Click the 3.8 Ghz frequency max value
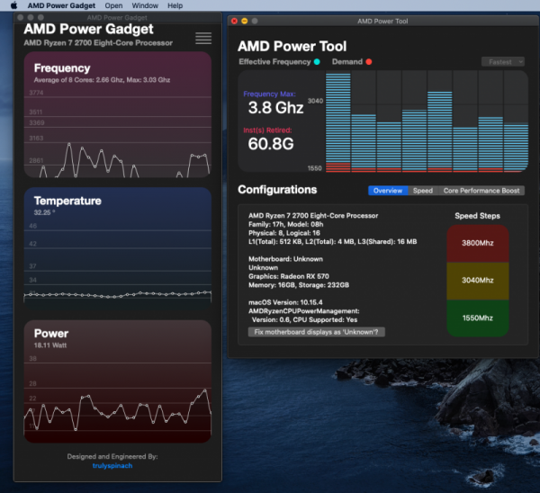The image size is (540, 493). 276,108
